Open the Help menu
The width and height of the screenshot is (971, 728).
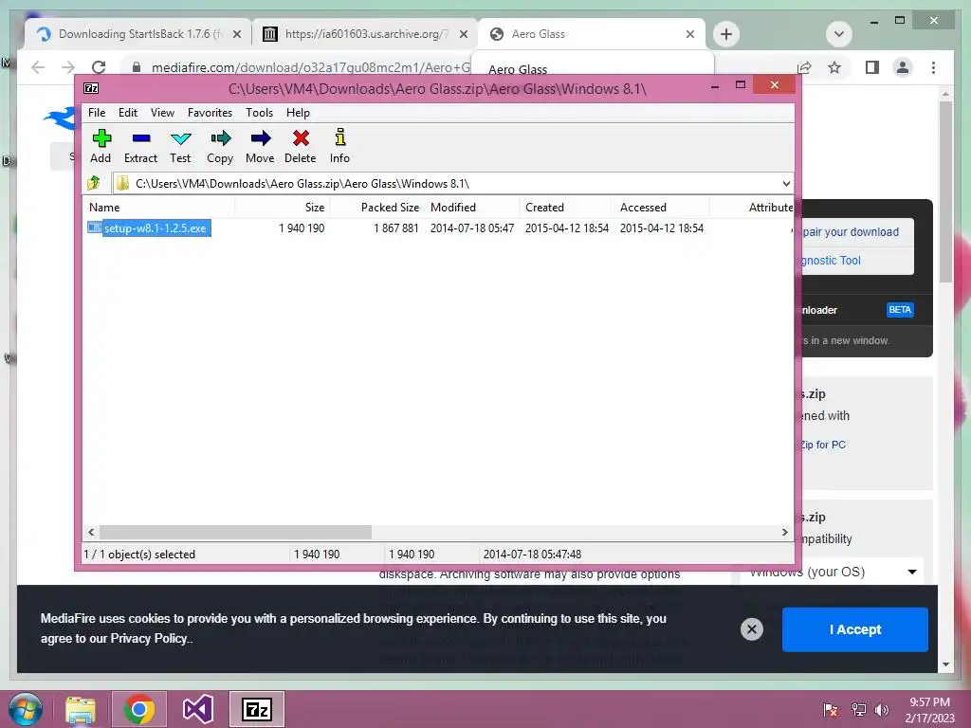tap(298, 113)
